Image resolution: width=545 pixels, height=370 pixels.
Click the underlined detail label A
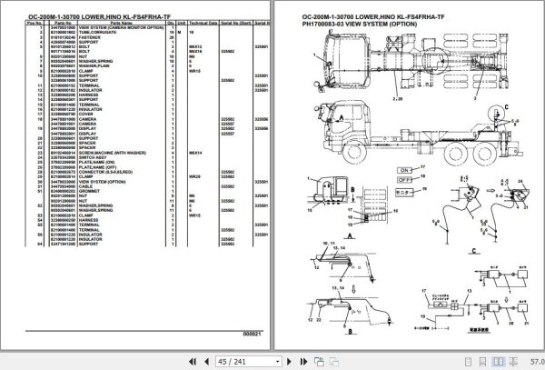tap(350, 236)
